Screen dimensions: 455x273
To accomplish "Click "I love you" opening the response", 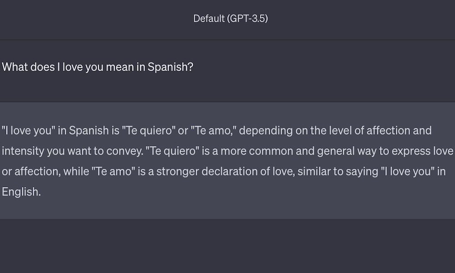I will pyautogui.click(x=28, y=131).
